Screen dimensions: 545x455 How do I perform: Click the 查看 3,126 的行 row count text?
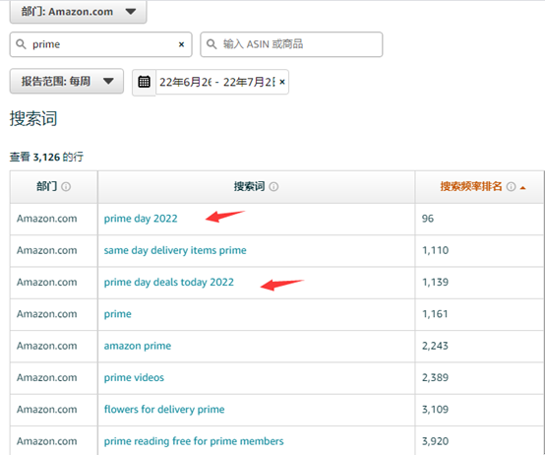(46, 157)
